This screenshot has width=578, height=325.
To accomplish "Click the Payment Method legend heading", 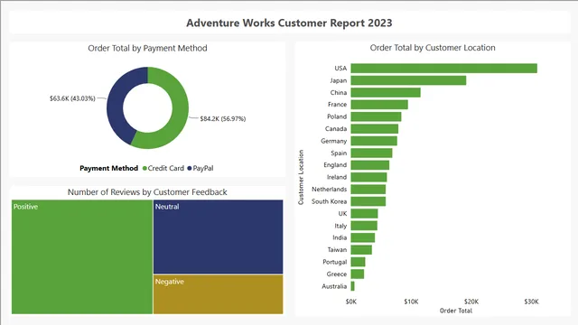I will 108,169.
